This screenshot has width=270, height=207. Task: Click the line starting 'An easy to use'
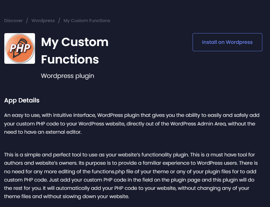(x=132, y=115)
